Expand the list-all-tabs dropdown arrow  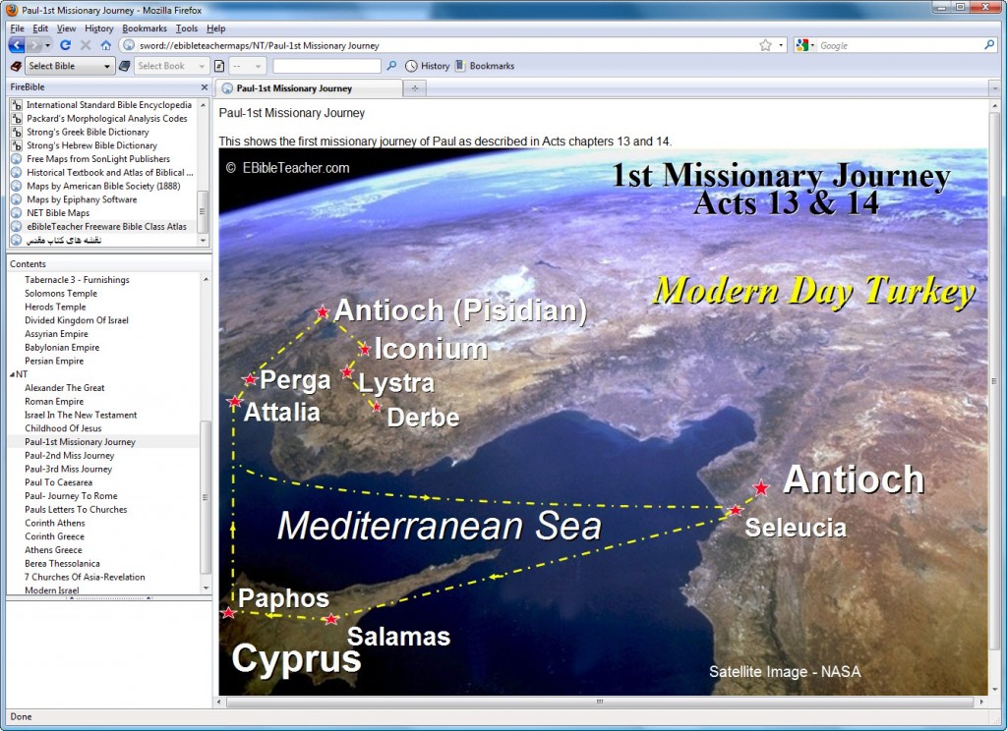(993, 88)
